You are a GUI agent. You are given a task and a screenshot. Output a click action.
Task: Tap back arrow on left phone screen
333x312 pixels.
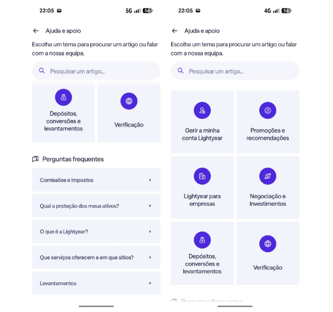tap(36, 31)
